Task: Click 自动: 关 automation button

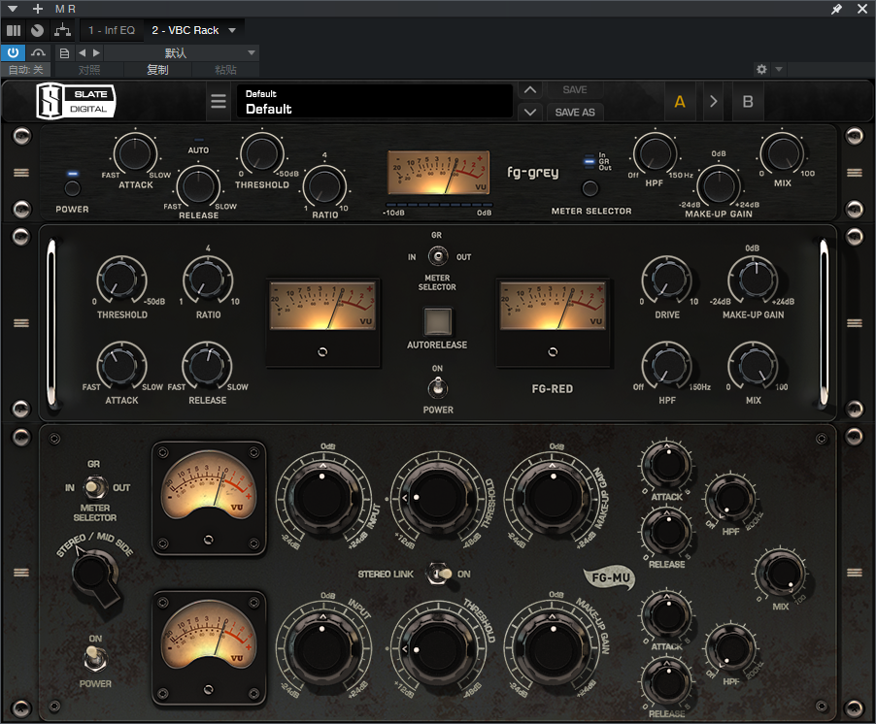Action: [x=25, y=70]
